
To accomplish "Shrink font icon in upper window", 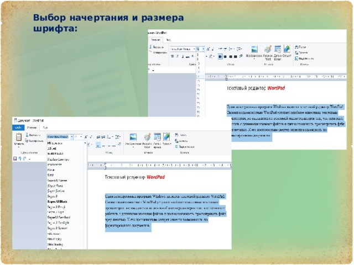I will coord(213,49).
